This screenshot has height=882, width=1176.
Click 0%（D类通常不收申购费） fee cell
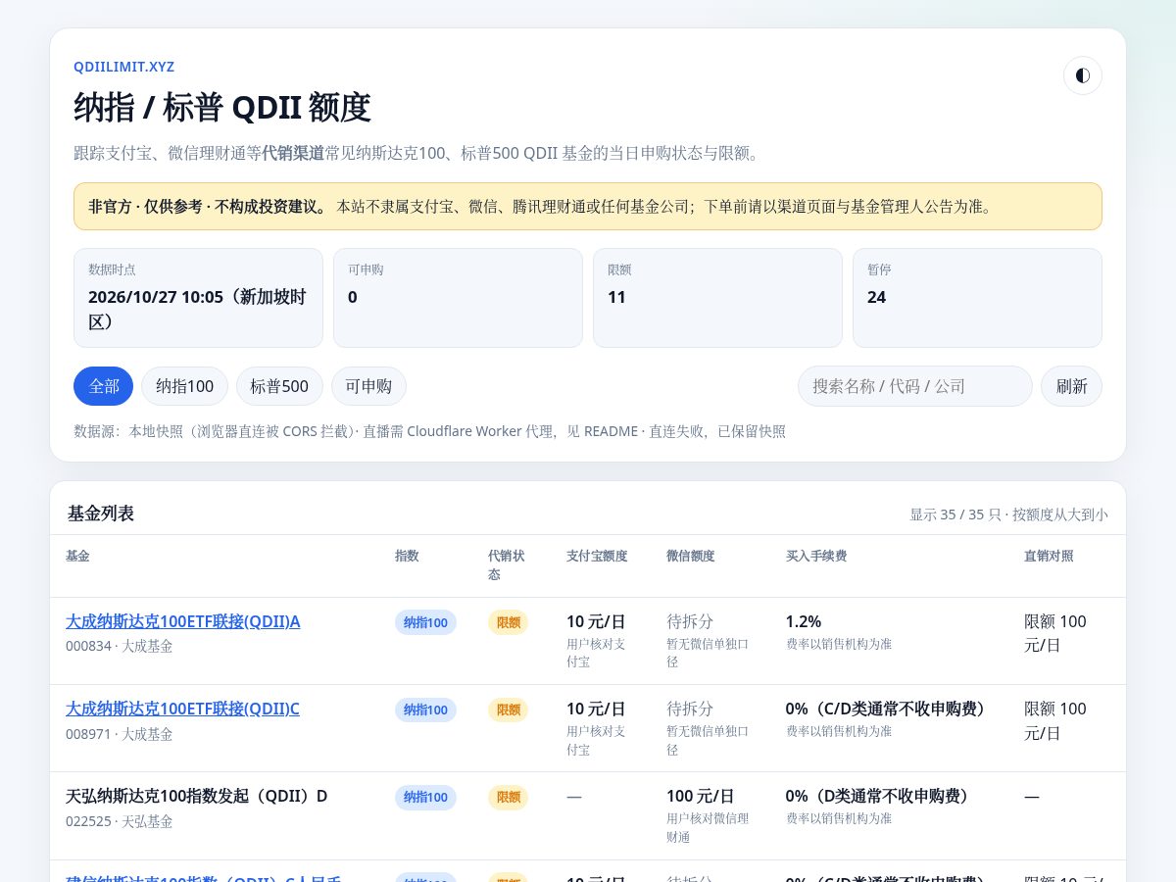[x=878, y=796]
